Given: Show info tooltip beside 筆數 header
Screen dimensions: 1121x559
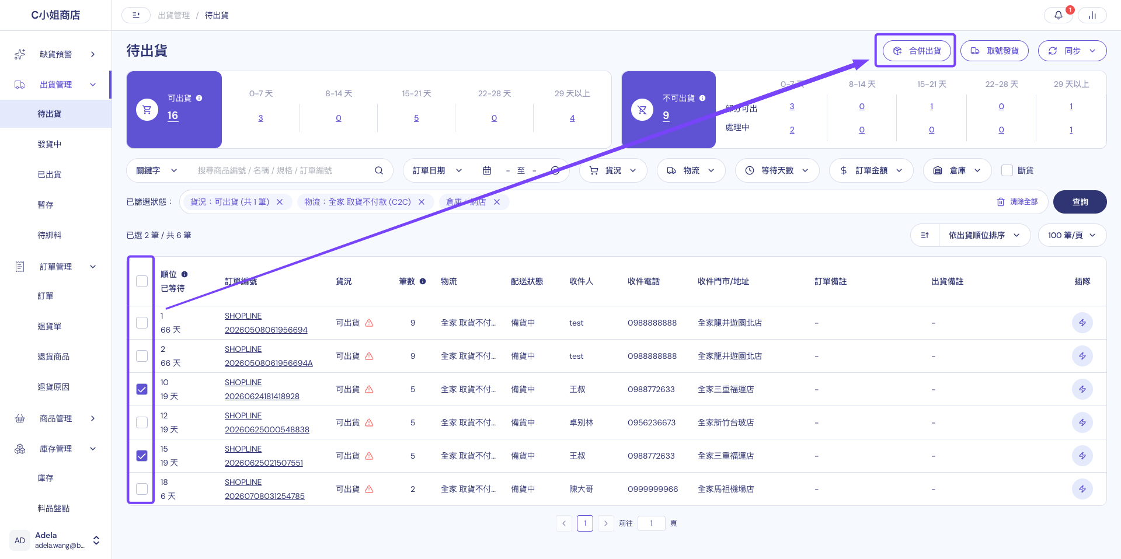Looking at the screenshot, I should click(423, 281).
